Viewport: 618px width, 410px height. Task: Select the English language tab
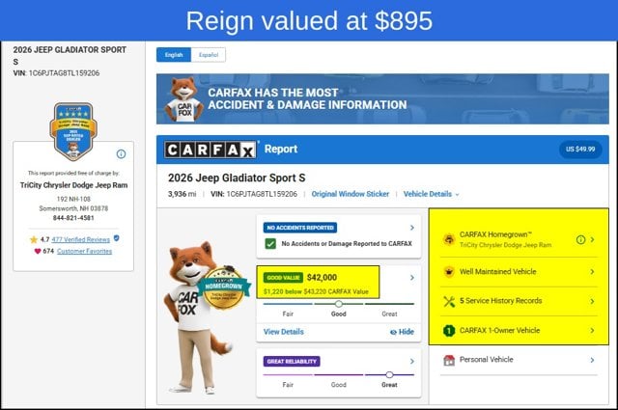click(174, 55)
